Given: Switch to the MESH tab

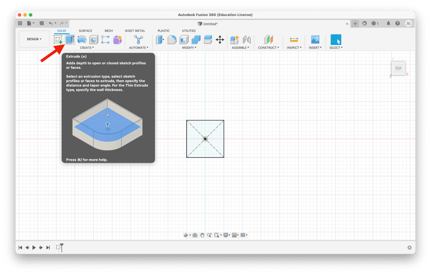Looking at the screenshot, I should click(x=108, y=31).
